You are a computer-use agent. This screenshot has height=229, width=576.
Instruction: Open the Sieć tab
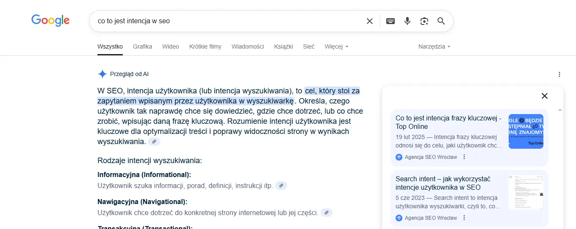pyautogui.click(x=309, y=46)
